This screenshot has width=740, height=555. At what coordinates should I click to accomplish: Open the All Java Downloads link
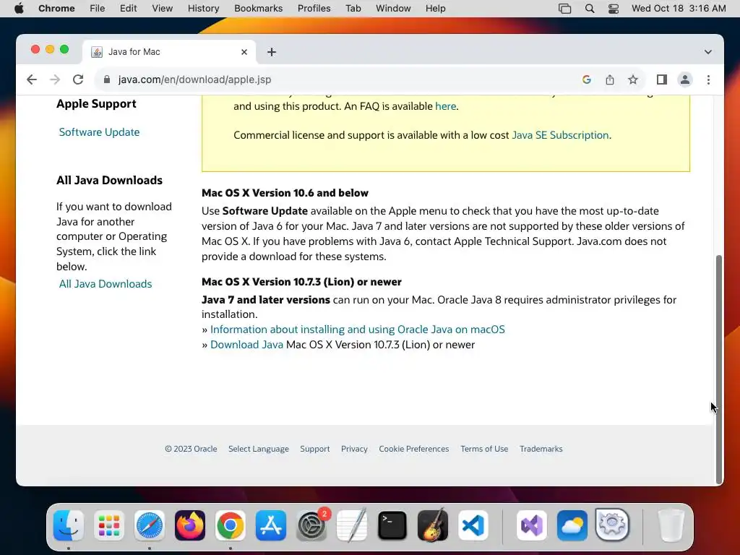[x=106, y=284]
